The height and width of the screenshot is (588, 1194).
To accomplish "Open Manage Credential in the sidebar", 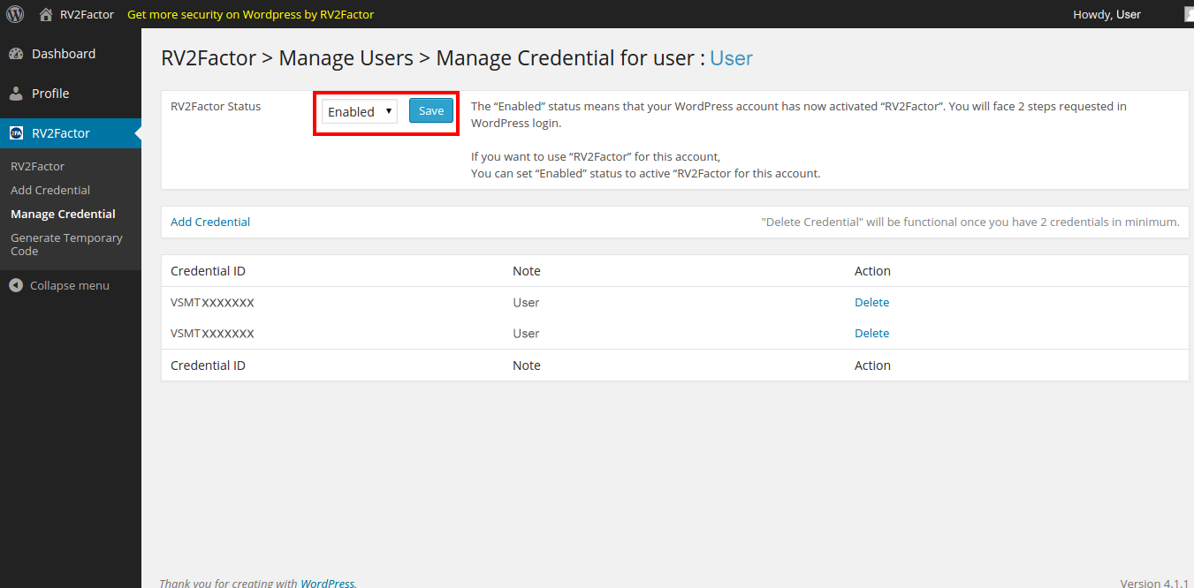I will tap(63, 214).
